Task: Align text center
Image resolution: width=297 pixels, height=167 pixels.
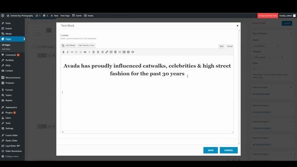Action: tap(98, 52)
